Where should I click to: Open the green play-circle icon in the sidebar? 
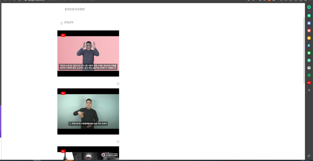309,60
